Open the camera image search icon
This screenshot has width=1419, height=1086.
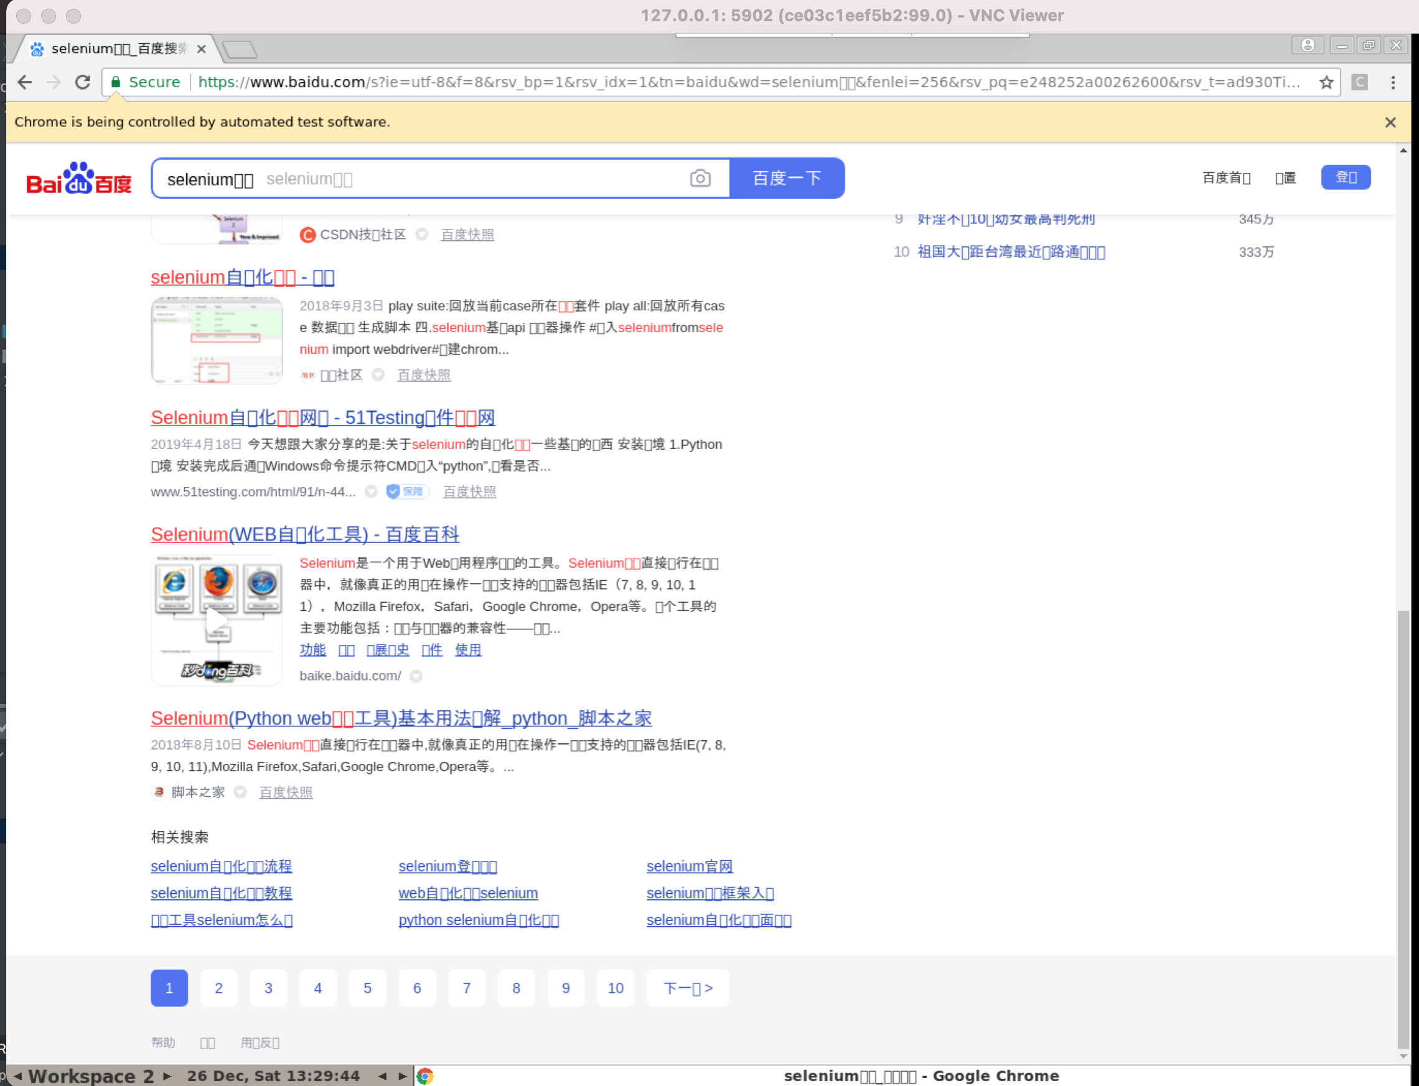coord(700,178)
